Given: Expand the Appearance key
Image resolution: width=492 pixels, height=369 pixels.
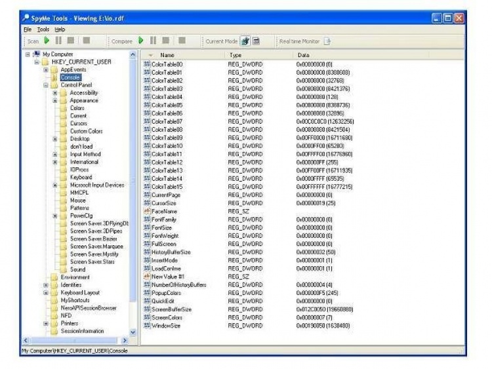Looking at the screenshot, I should tap(55, 101).
